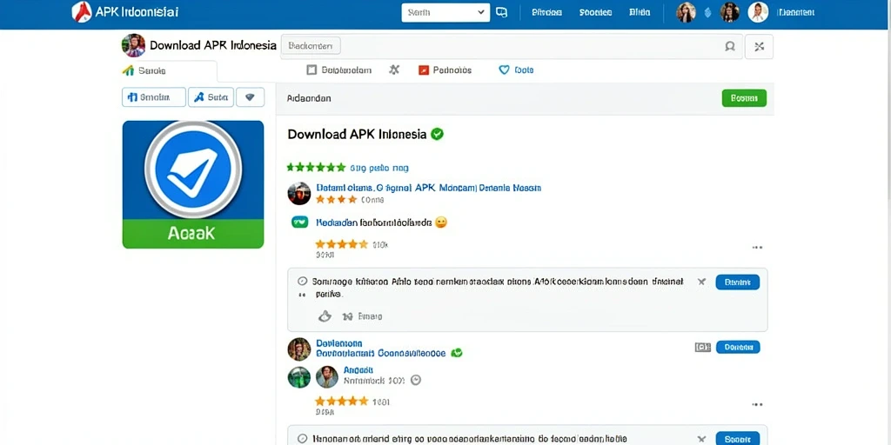Click the five orange stars below Angeda
The height and width of the screenshot is (445, 891).
341,402
